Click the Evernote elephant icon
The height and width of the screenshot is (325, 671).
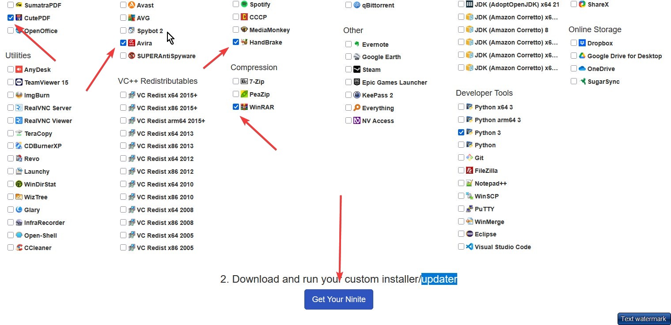[357, 45]
